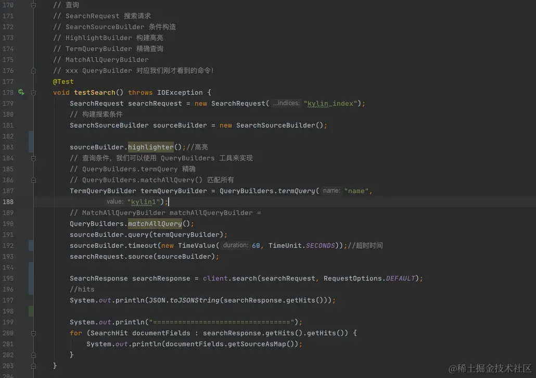Click line number 188 in gutter
Viewport: 536px width, 378px height.
click(8, 202)
